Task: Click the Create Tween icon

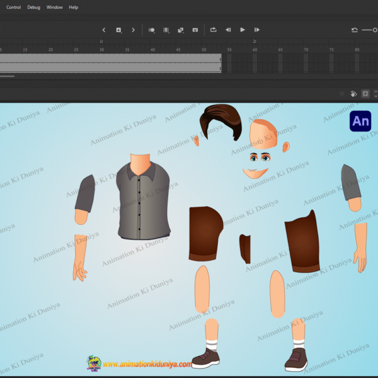Action: 181,30
